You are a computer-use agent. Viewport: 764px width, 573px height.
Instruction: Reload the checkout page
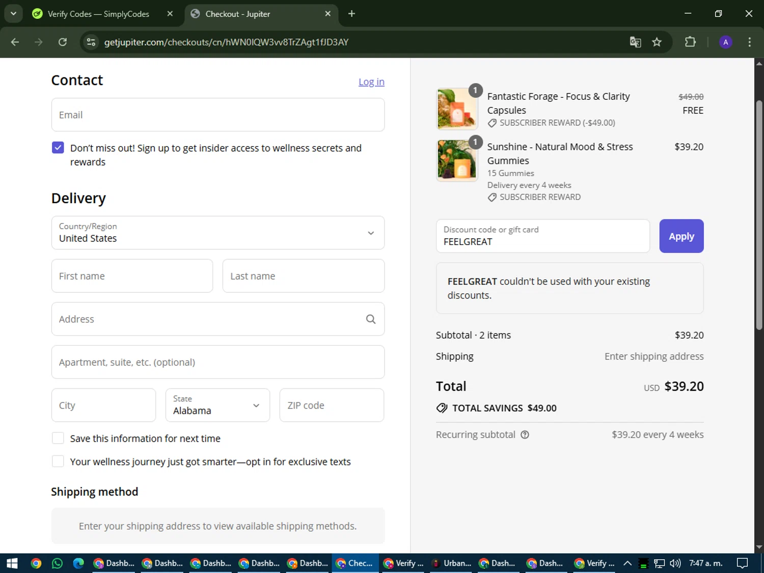63,42
